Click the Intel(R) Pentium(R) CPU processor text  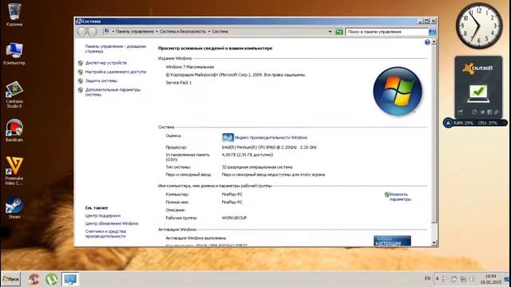click(x=269, y=147)
